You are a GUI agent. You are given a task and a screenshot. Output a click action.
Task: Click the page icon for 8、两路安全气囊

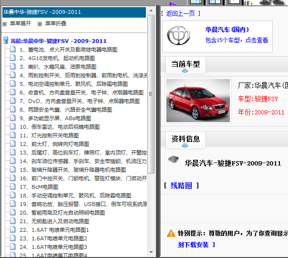point(13,109)
